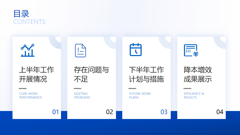
Task: Click the number 02 on the second card
Action: [109, 112]
